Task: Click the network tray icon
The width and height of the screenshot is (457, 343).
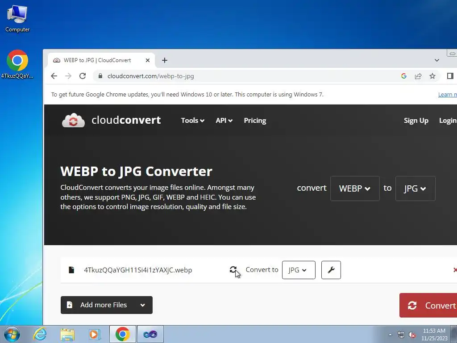Action: point(401,335)
